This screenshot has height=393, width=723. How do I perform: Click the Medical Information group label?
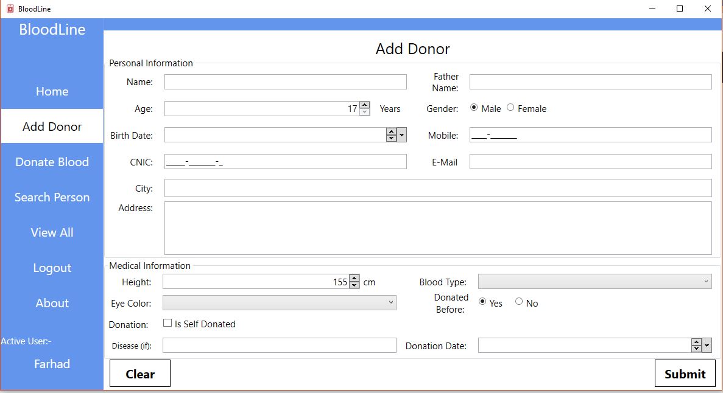click(x=150, y=266)
